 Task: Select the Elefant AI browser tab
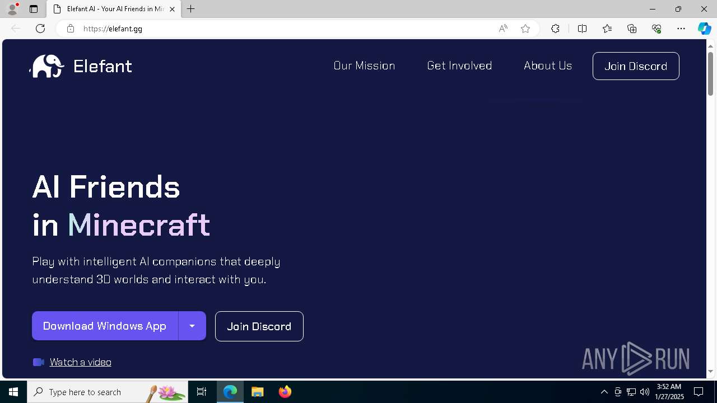tap(114, 9)
